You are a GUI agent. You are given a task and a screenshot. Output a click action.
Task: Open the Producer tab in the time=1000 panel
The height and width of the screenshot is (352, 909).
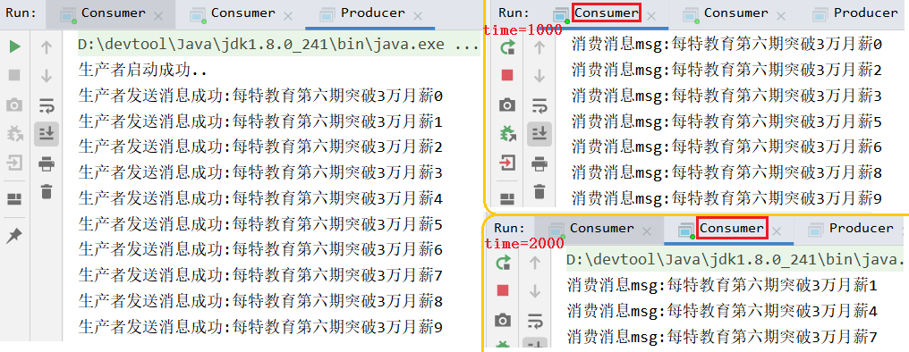855,13
